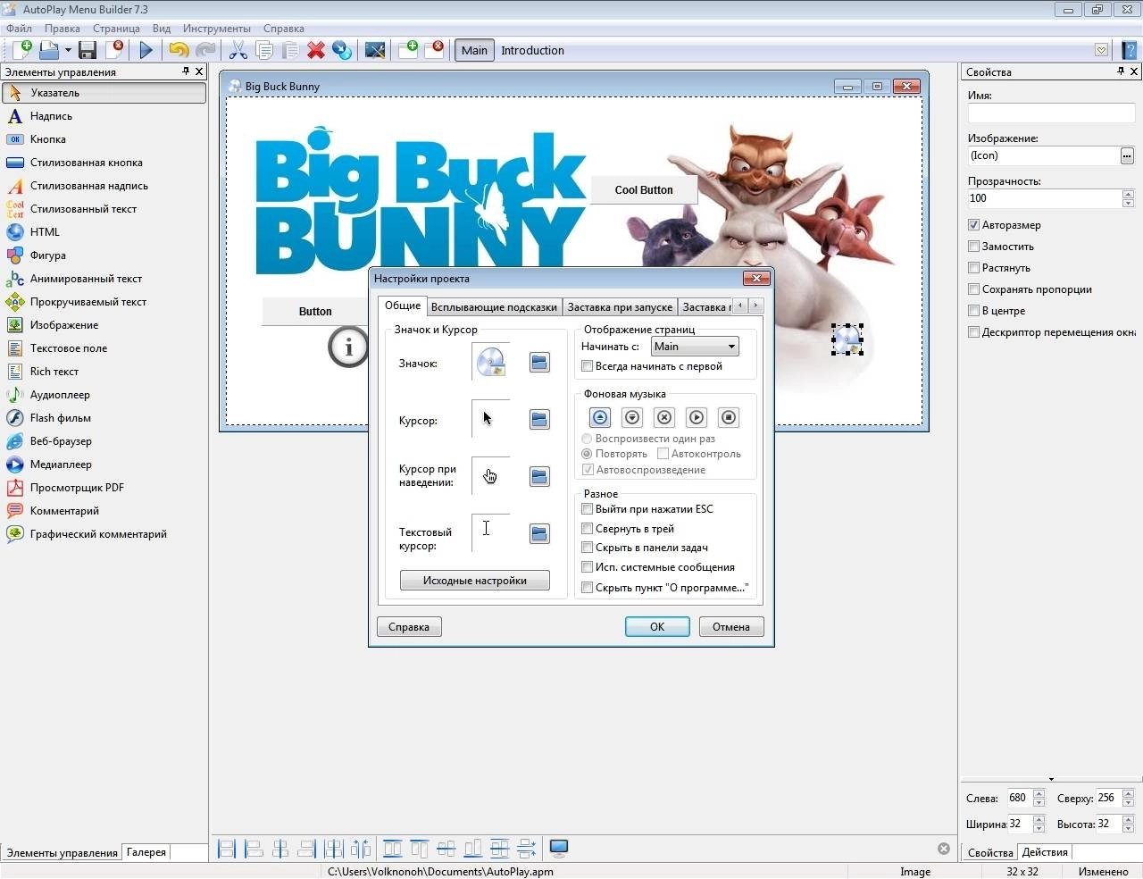Screen dimensions: 1143x879
Task: Switch to the Introduction page tab
Action: pos(532,50)
